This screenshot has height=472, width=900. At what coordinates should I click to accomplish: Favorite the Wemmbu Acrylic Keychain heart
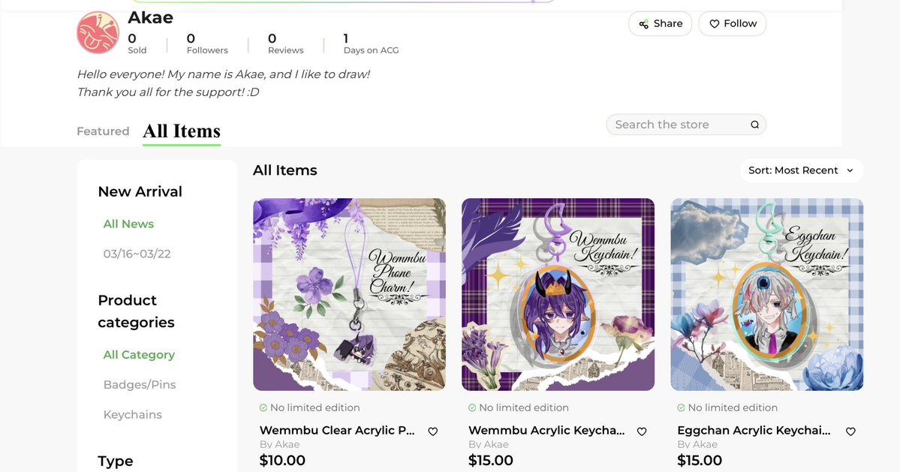pyautogui.click(x=642, y=431)
